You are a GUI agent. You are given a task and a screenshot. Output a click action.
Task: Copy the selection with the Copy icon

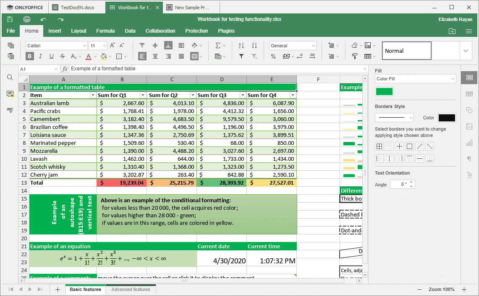pos(10,45)
